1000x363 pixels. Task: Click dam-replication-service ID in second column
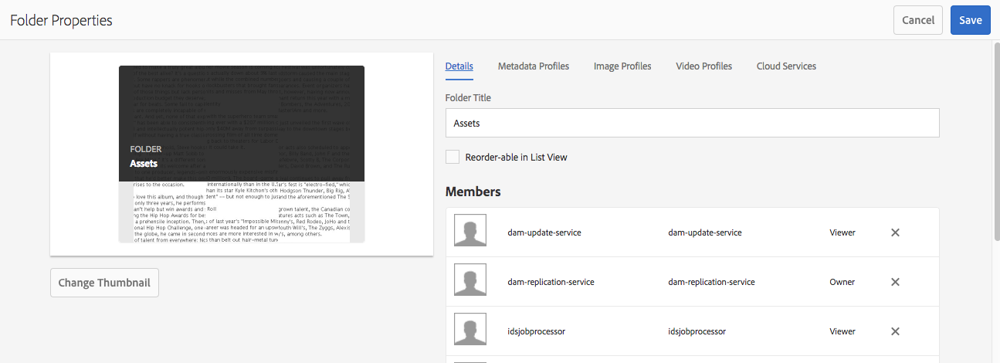711,282
